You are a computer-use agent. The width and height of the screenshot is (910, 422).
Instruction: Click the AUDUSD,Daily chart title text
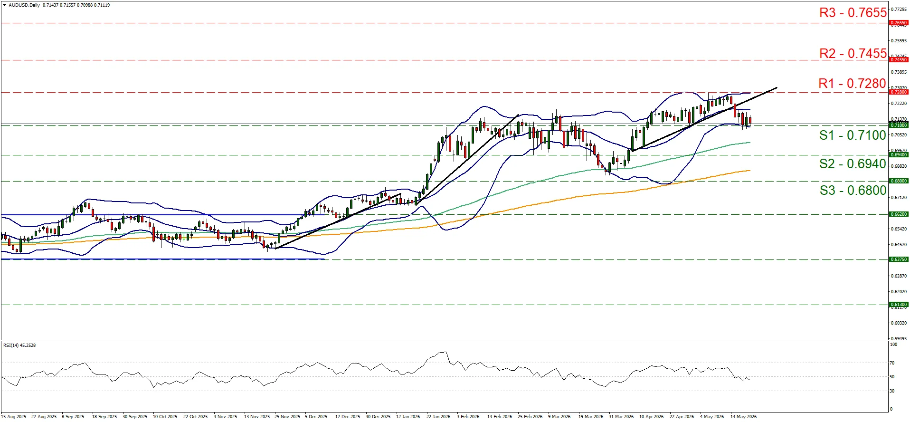click(24, 5)
